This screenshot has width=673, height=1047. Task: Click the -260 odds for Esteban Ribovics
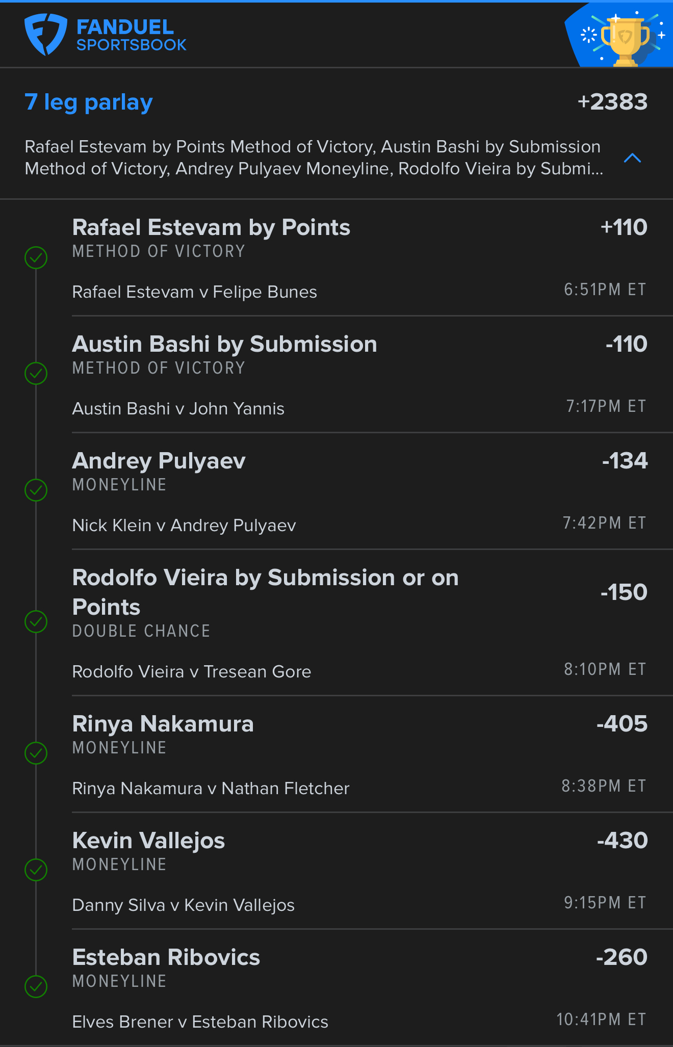coord(622,957)
